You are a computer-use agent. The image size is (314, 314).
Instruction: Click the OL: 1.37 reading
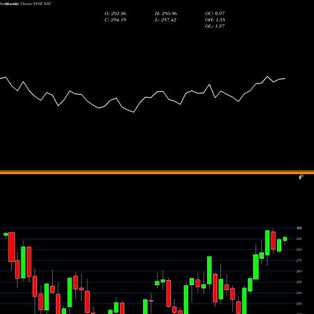(215, 26)
